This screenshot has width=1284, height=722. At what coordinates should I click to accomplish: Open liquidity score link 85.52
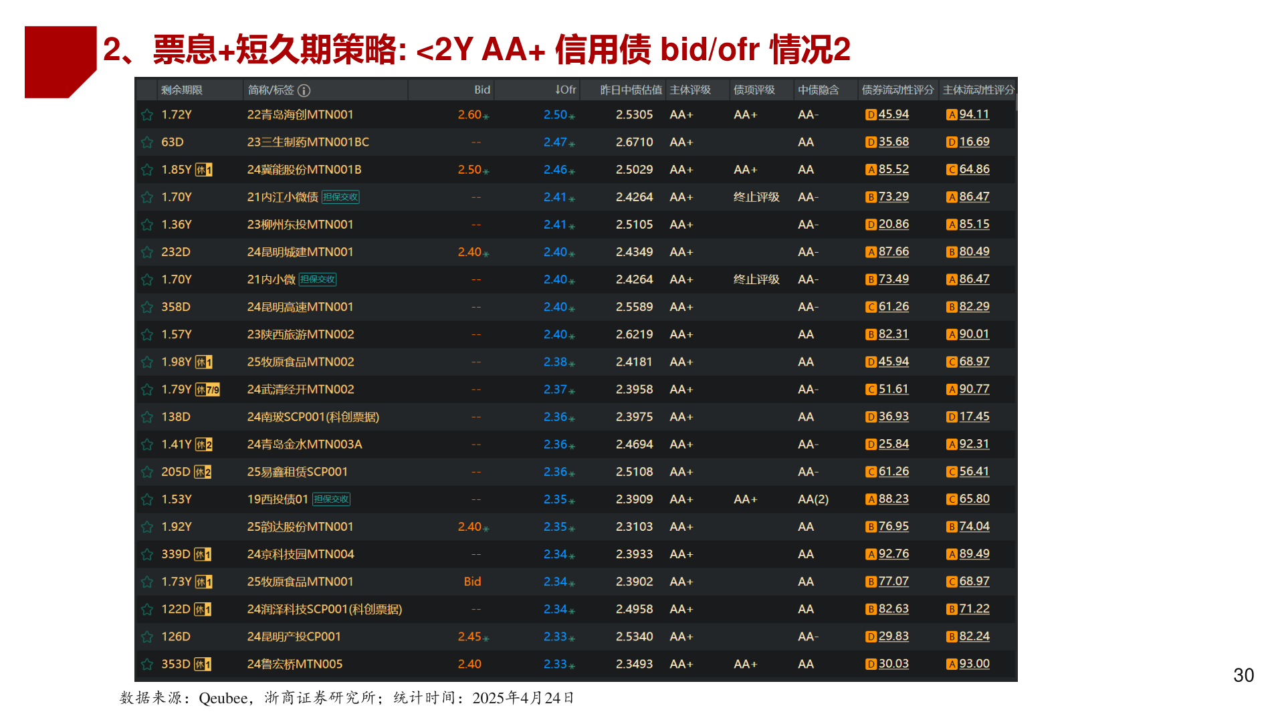coord(893,169)
